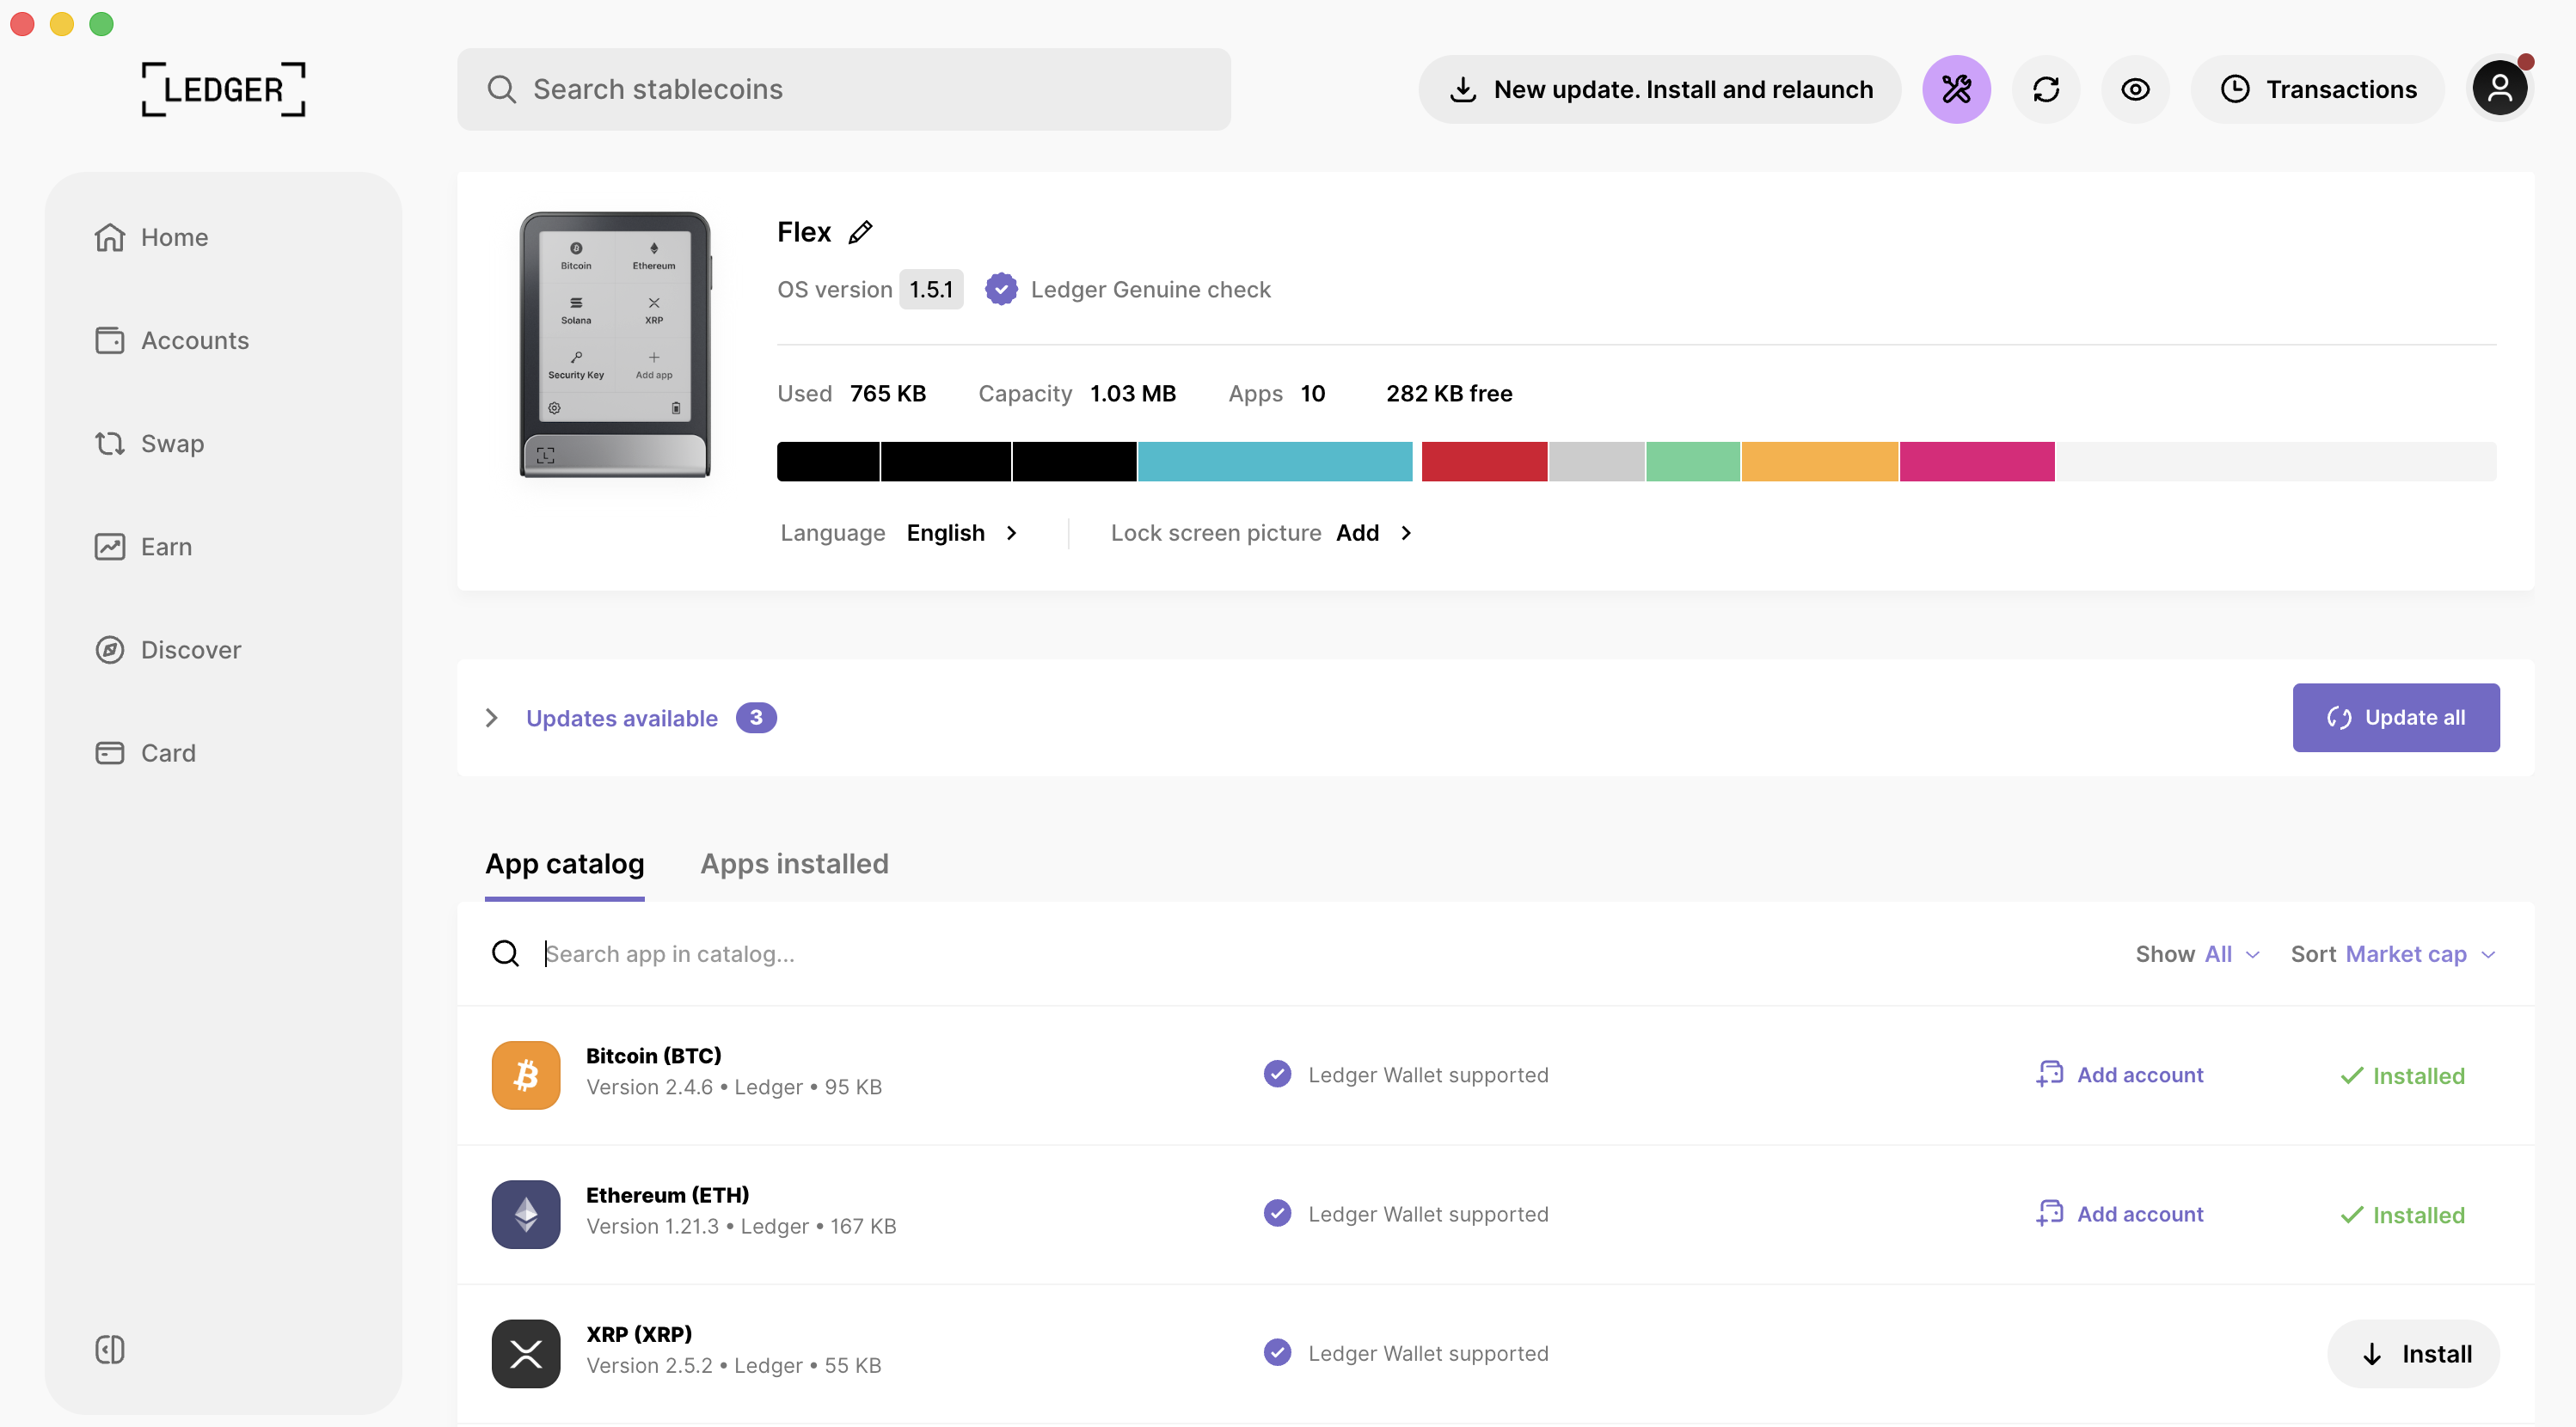Click the Installed status for Bitcoin

(x=2402, y=1075)
